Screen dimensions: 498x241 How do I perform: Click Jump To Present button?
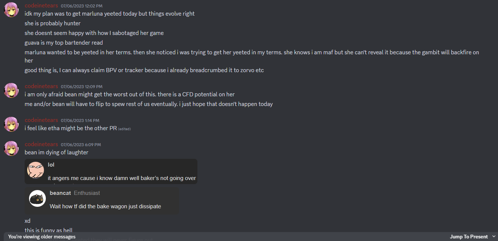pyautogui.click(x=469, y=237)
